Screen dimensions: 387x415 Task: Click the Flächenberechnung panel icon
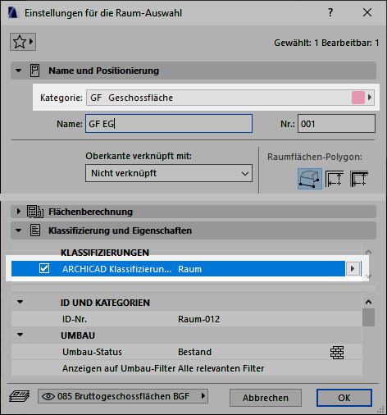[x=35, y=212]
